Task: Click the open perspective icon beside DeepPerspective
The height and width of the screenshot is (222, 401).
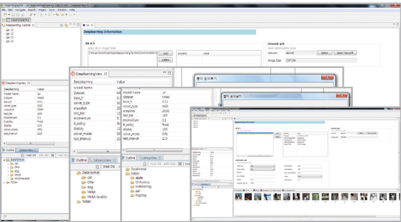Action: pos(4,20)
